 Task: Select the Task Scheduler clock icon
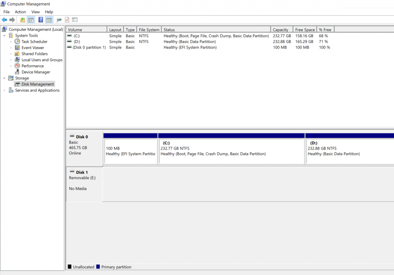[17, 41]
